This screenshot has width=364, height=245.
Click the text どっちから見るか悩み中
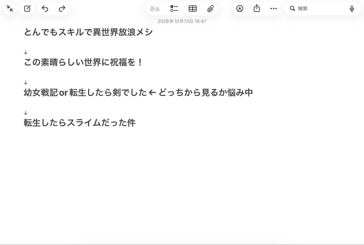click(x=206, y=92)
